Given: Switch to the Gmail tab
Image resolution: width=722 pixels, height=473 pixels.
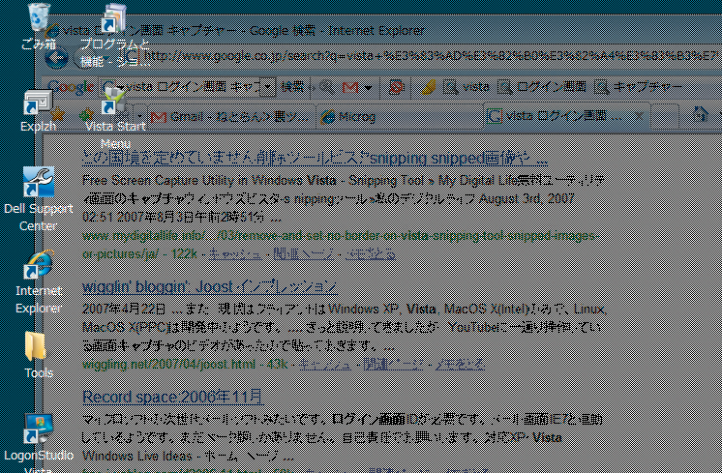Looking at the screenshot, I should 231,117.
